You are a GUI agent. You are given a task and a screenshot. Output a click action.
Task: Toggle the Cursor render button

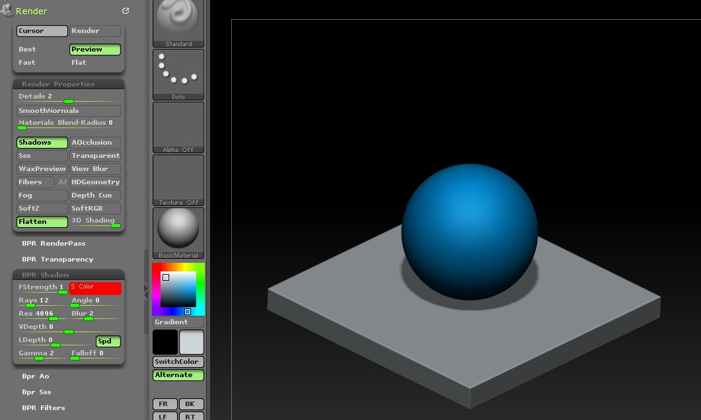point(42,31)
